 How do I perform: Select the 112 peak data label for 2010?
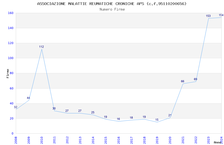(41, 47)
